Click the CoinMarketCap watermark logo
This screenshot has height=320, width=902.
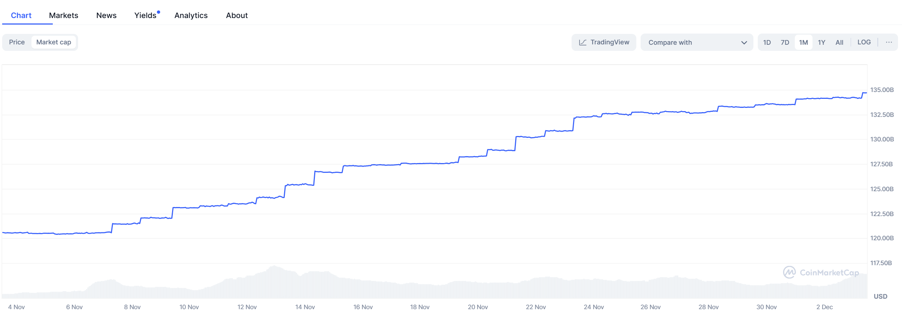[x=821, y=272]
